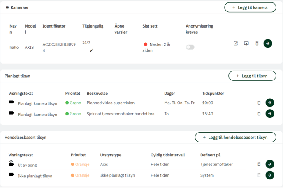Click the Definert på column header
This screenshot has height=188, width=283.
[x=211, y=155]
